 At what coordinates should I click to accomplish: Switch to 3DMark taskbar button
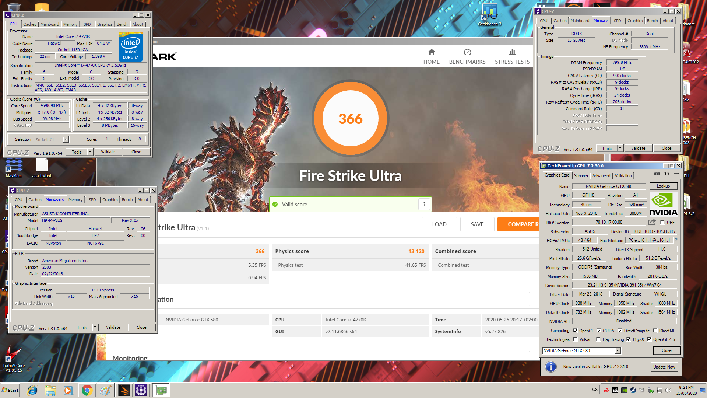(124, 390)
